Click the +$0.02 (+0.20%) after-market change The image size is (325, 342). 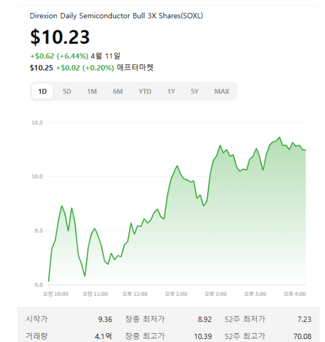[85, 68]
